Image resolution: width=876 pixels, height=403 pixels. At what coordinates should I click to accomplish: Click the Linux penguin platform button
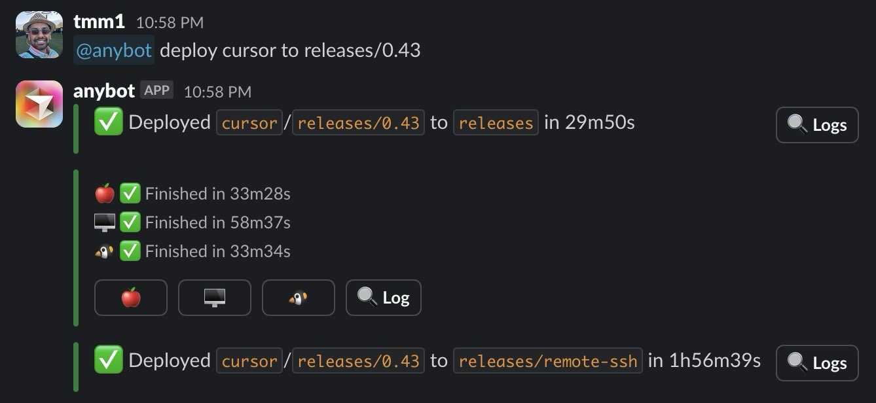click(x=299, y=298)
